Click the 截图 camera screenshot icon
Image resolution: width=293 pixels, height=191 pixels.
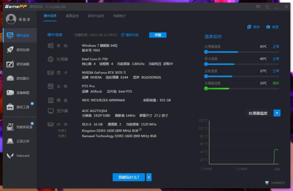[268, 27]
